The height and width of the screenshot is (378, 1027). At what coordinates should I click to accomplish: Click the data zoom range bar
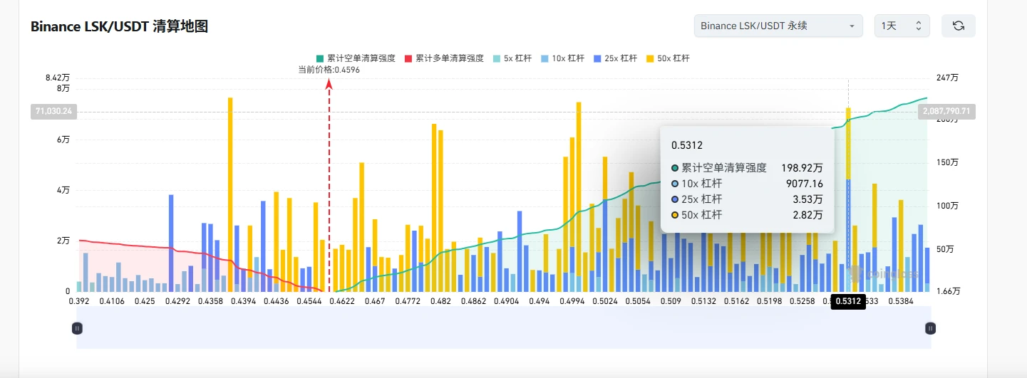pos(503,327)
